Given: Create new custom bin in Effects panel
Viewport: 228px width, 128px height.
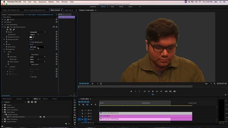Looking at the screenshot, I should 66,123.
